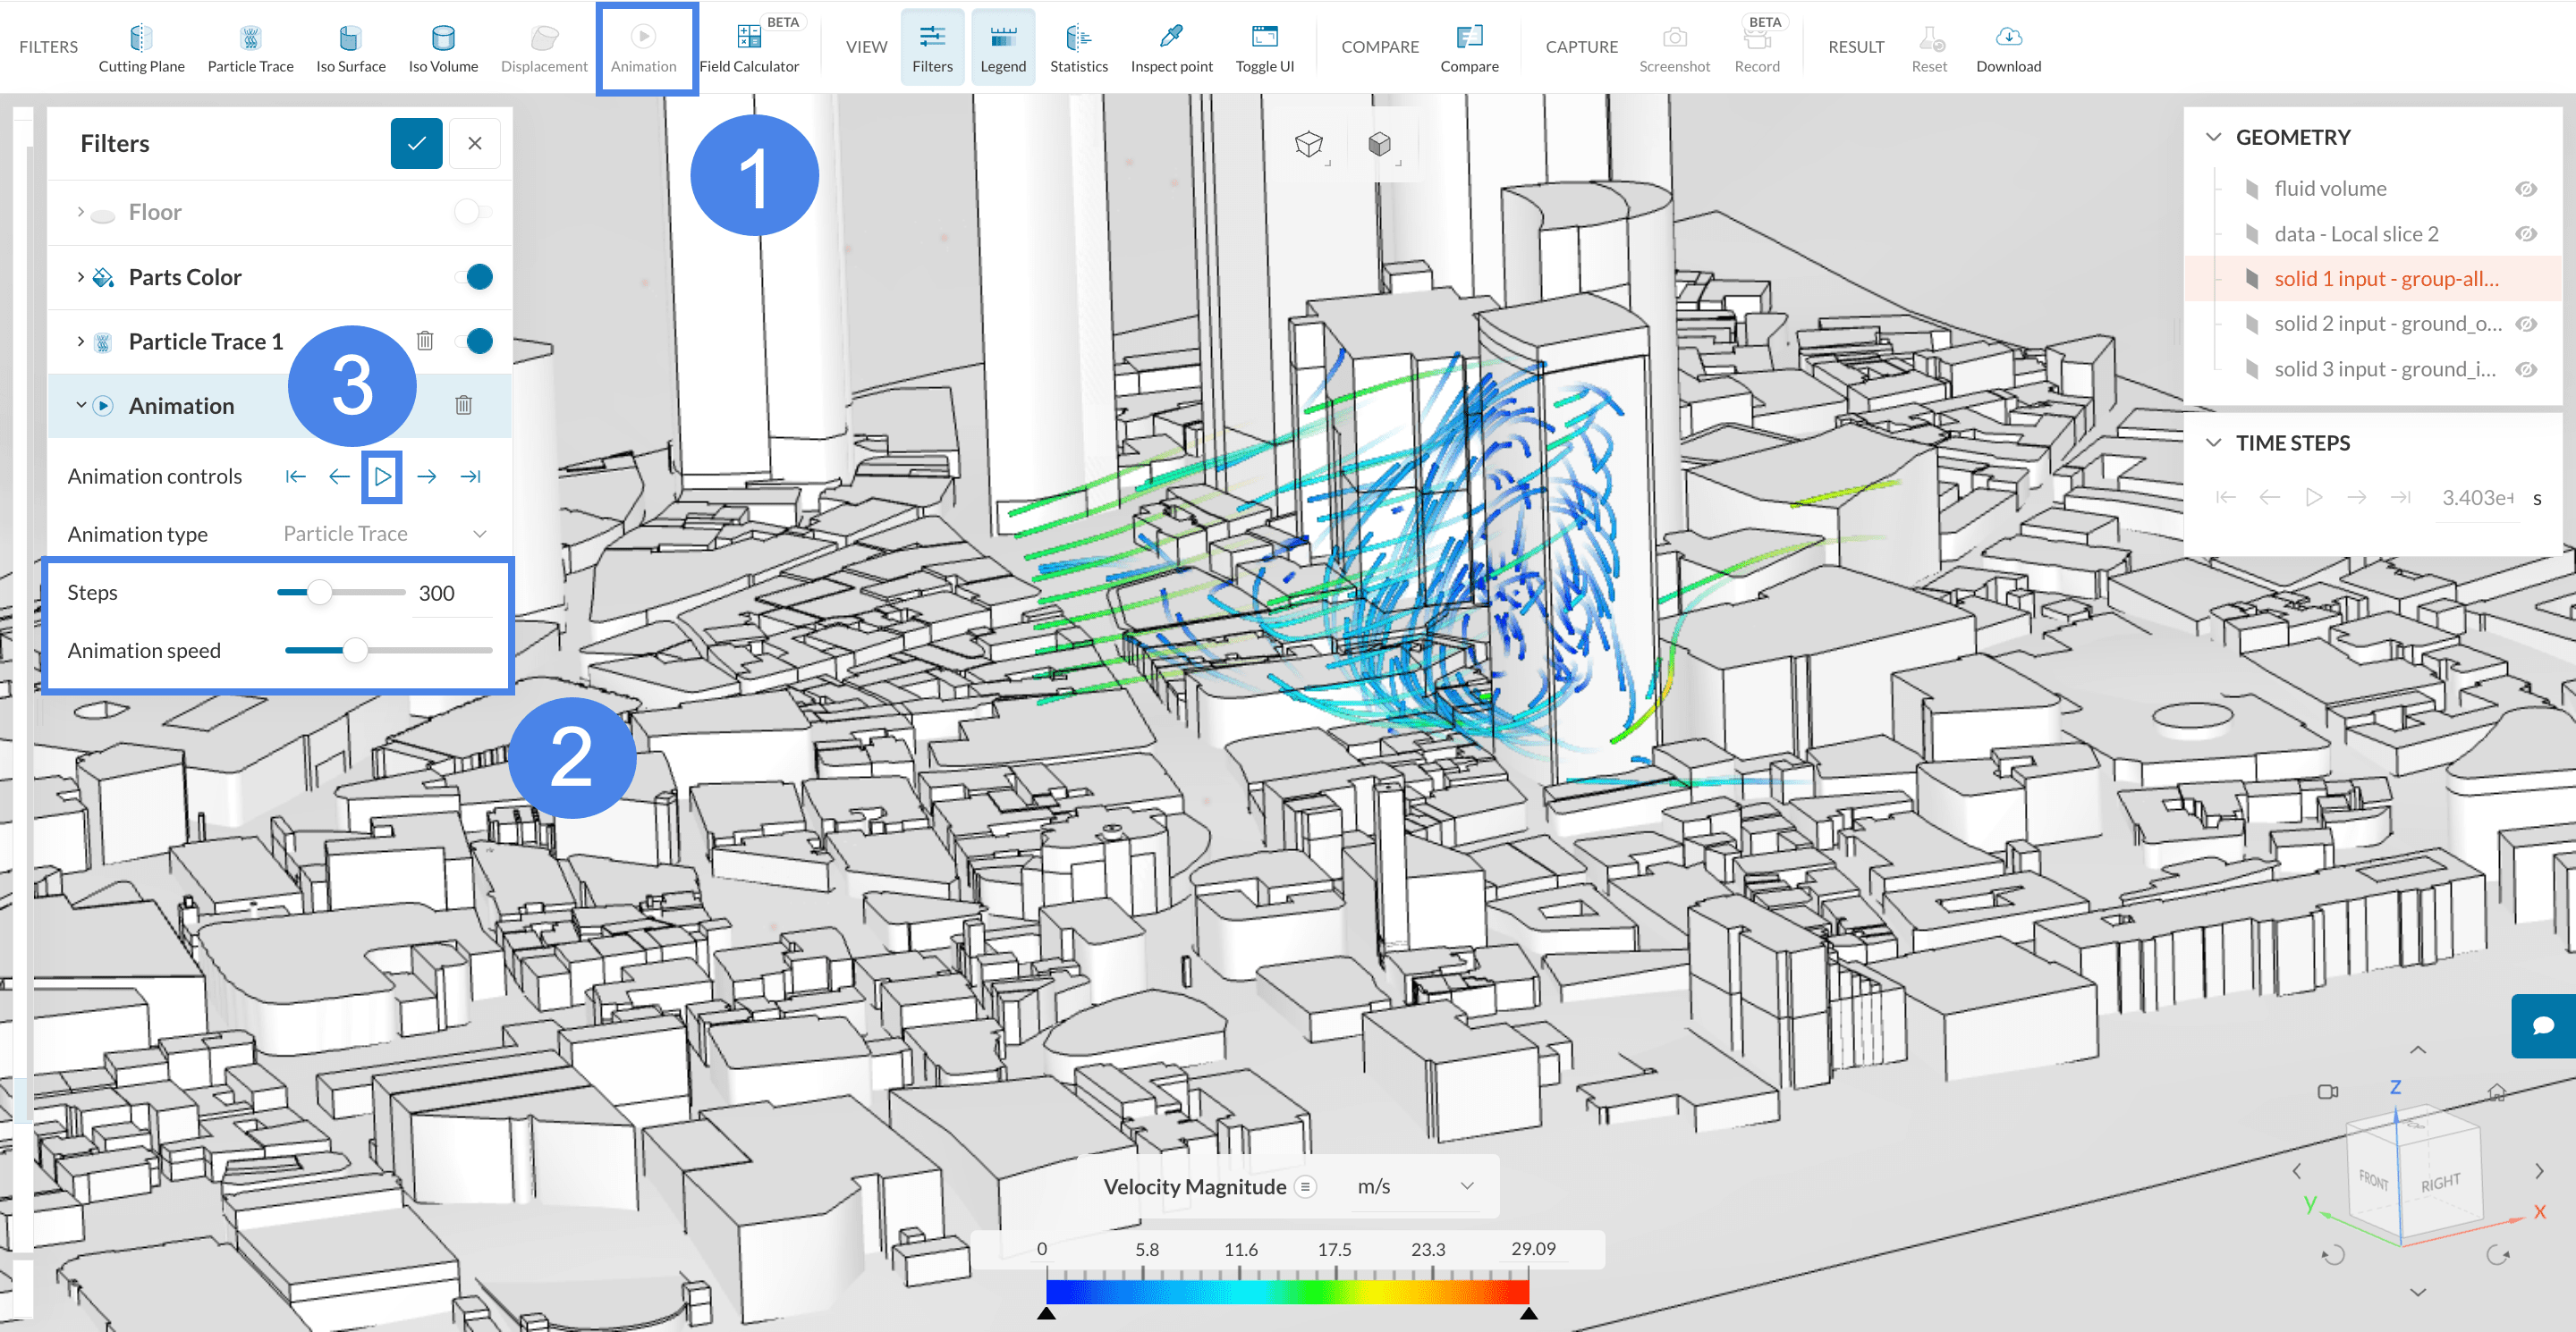The height and width of the screenshot is (1332, 2576).
Task: Select solid 1 input geometry item
Action: [x=2385, y=279]
